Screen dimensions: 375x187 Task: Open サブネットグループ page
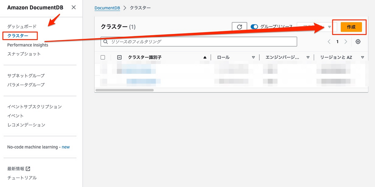click(x=26, y=76)
